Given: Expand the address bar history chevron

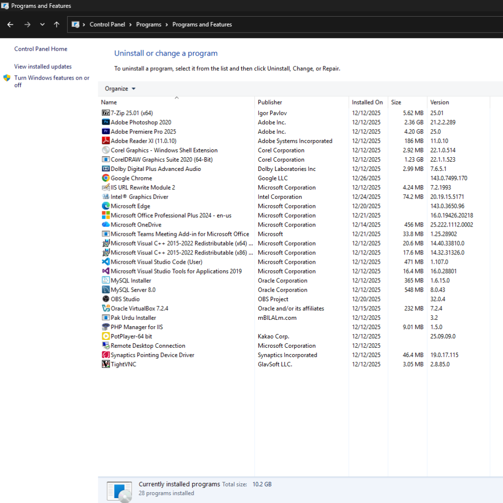Looking at the screenshot, I should 42,24.
